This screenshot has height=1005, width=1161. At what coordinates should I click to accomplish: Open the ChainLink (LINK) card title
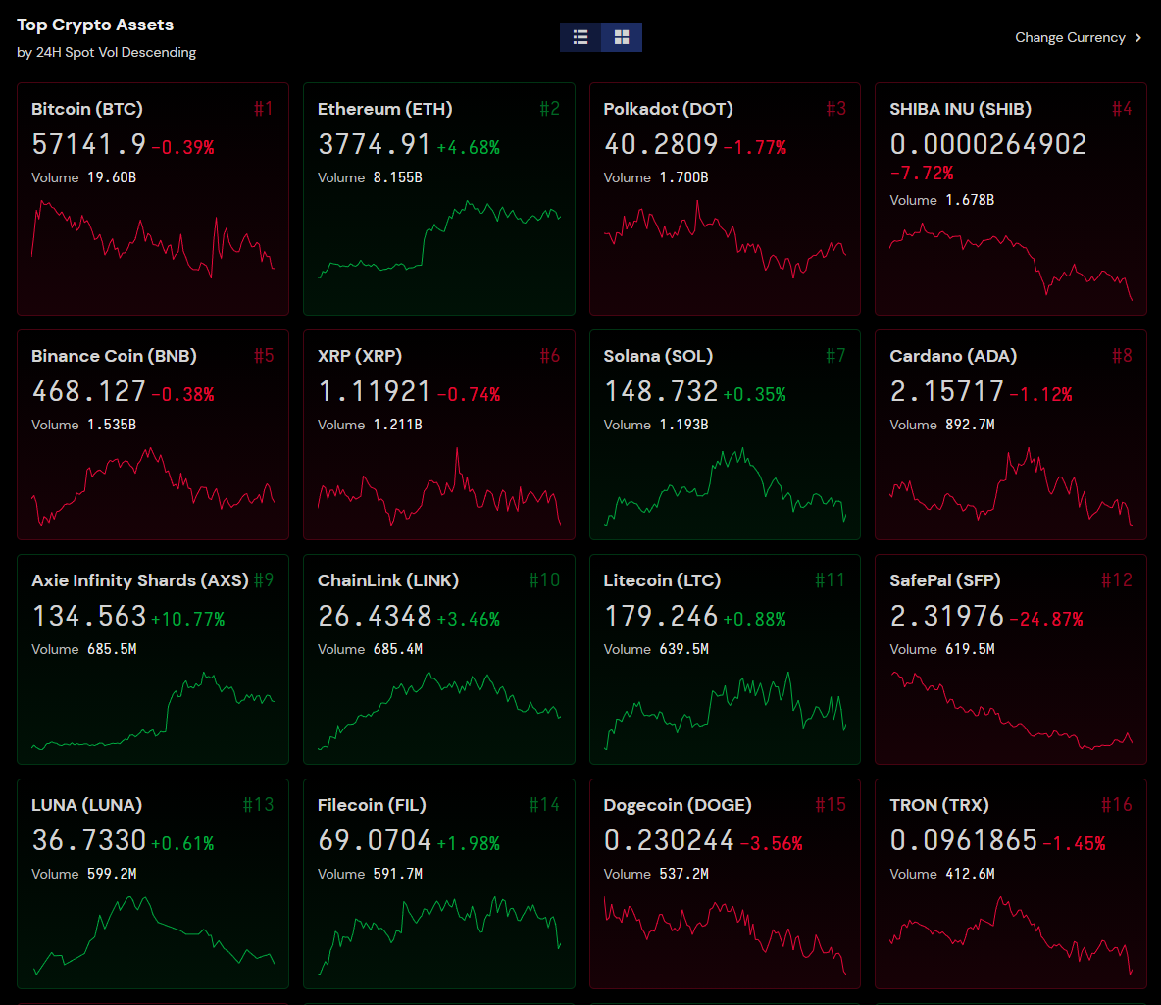click(x=388, y=580)
